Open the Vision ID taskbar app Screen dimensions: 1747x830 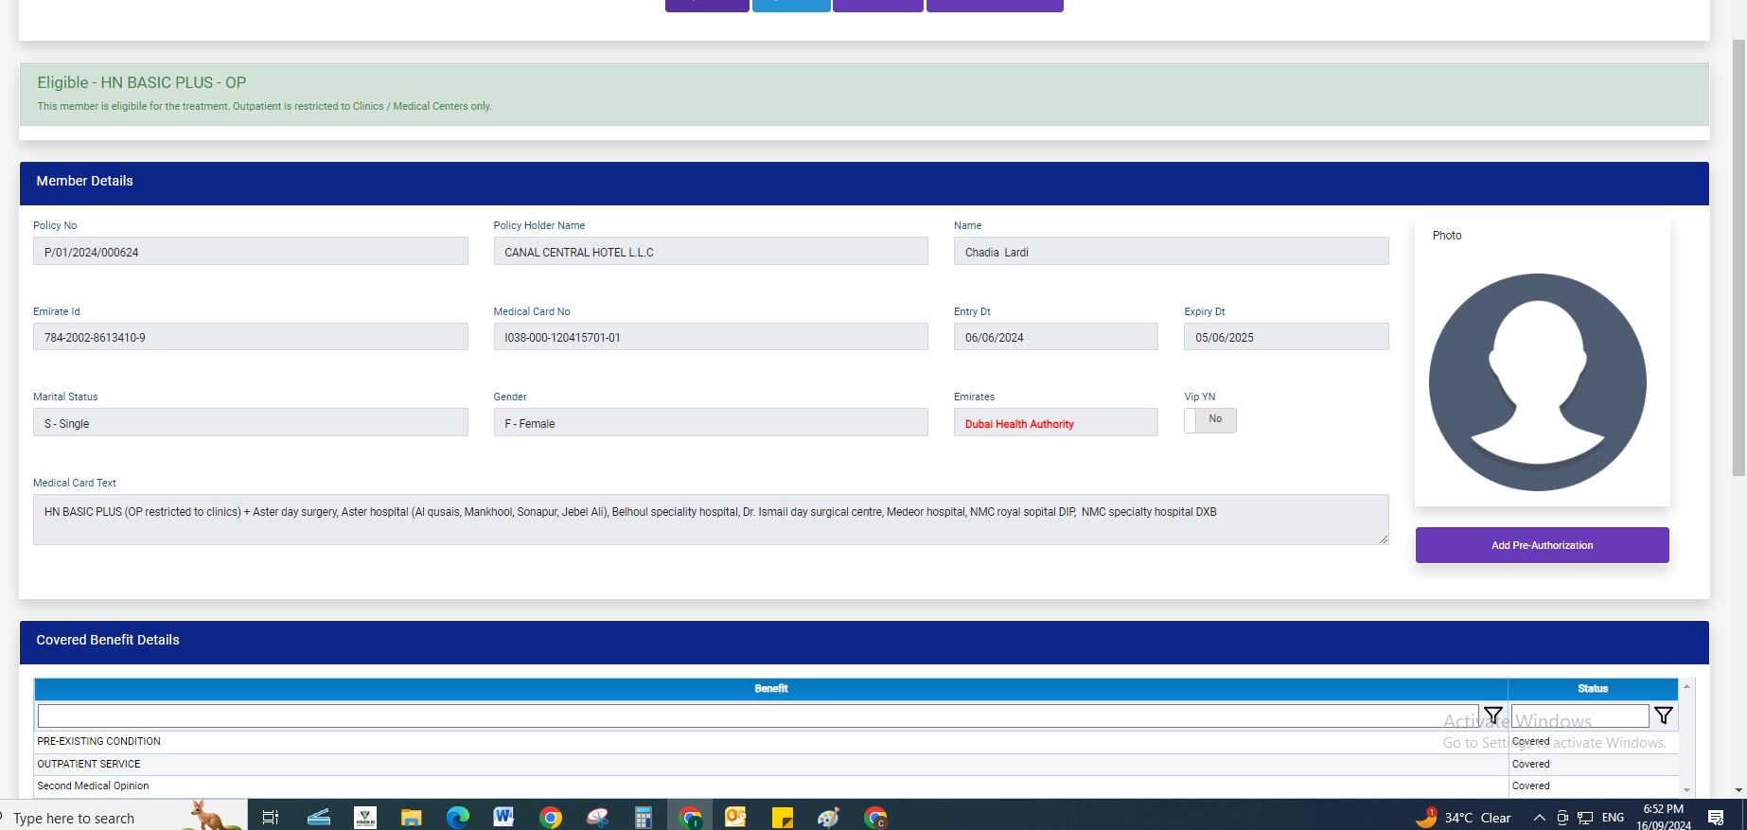(x=364, y=817)
